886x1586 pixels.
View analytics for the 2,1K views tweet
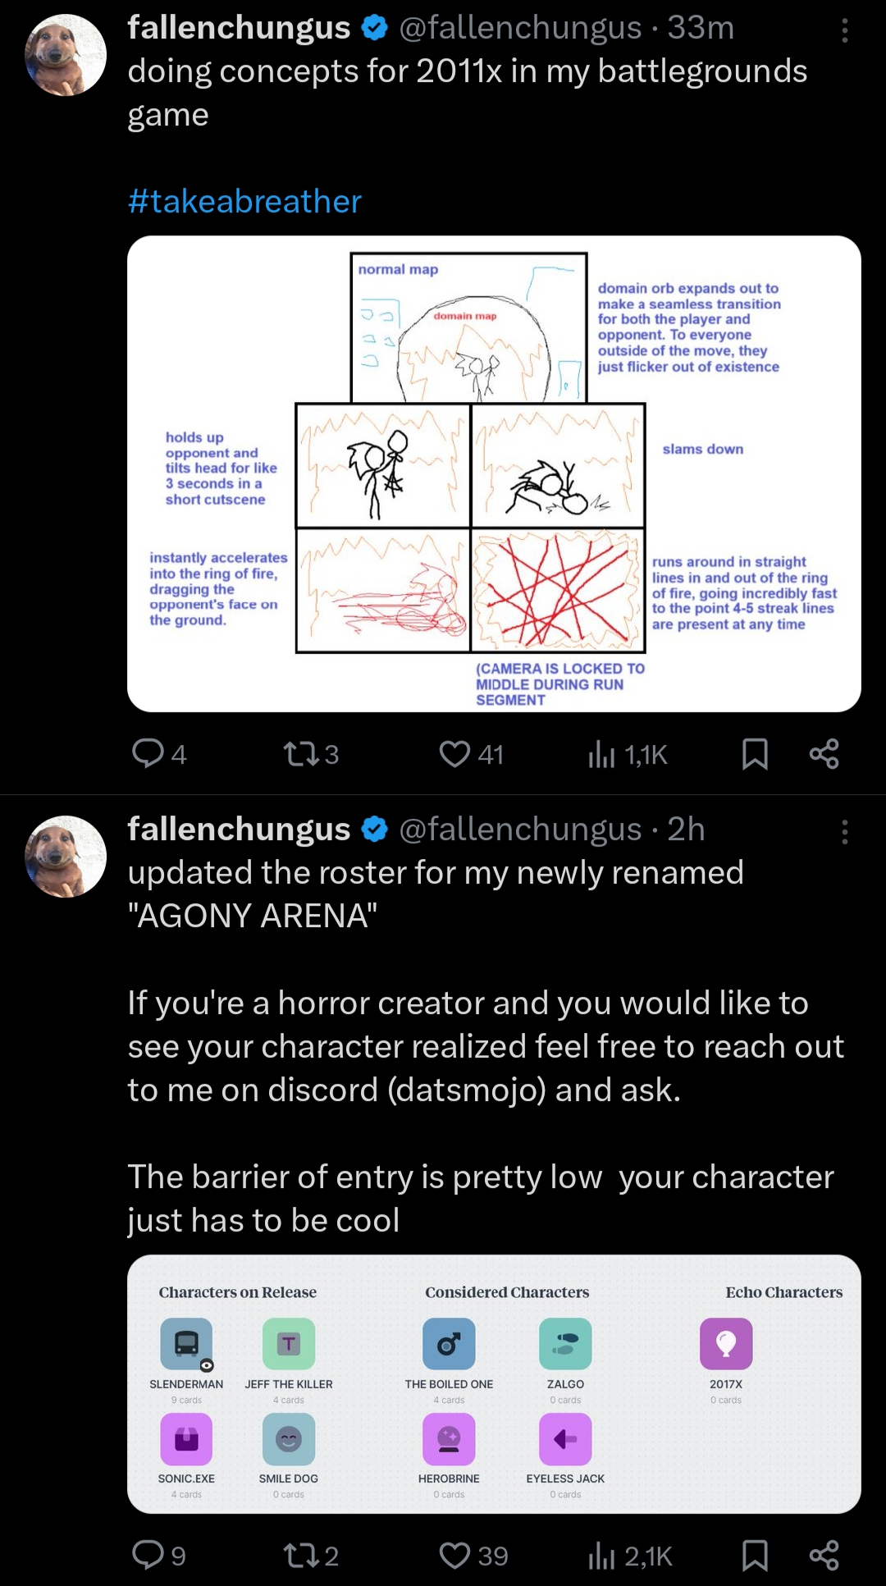tap(602, 1555)
